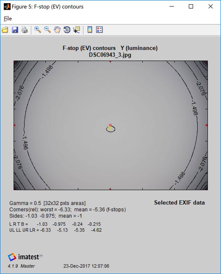Click the file name DSC06943_3.jpg above the plot
This screenshot has width=221, height=274.
coord(110,55)
